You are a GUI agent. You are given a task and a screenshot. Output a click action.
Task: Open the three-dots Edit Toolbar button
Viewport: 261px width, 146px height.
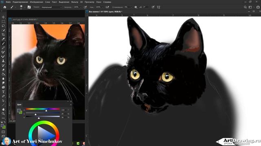click(x=3, y=118)
